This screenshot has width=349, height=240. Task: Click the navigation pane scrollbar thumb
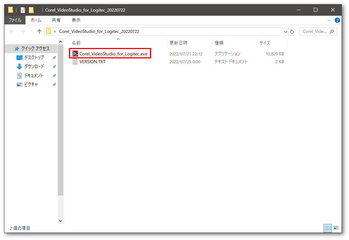pos(61,120)
